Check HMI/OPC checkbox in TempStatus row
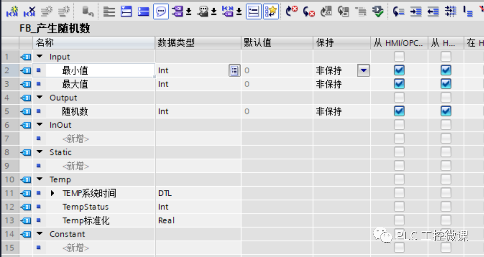Viewport: 484px width, 257px height. pos(399,206)
